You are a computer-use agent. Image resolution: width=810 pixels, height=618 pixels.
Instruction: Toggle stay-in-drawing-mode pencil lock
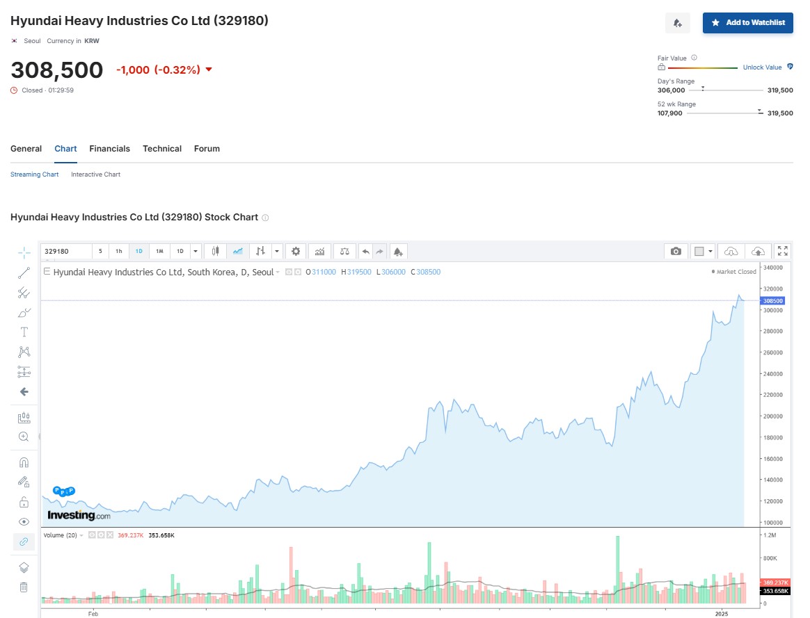(24, 482)
